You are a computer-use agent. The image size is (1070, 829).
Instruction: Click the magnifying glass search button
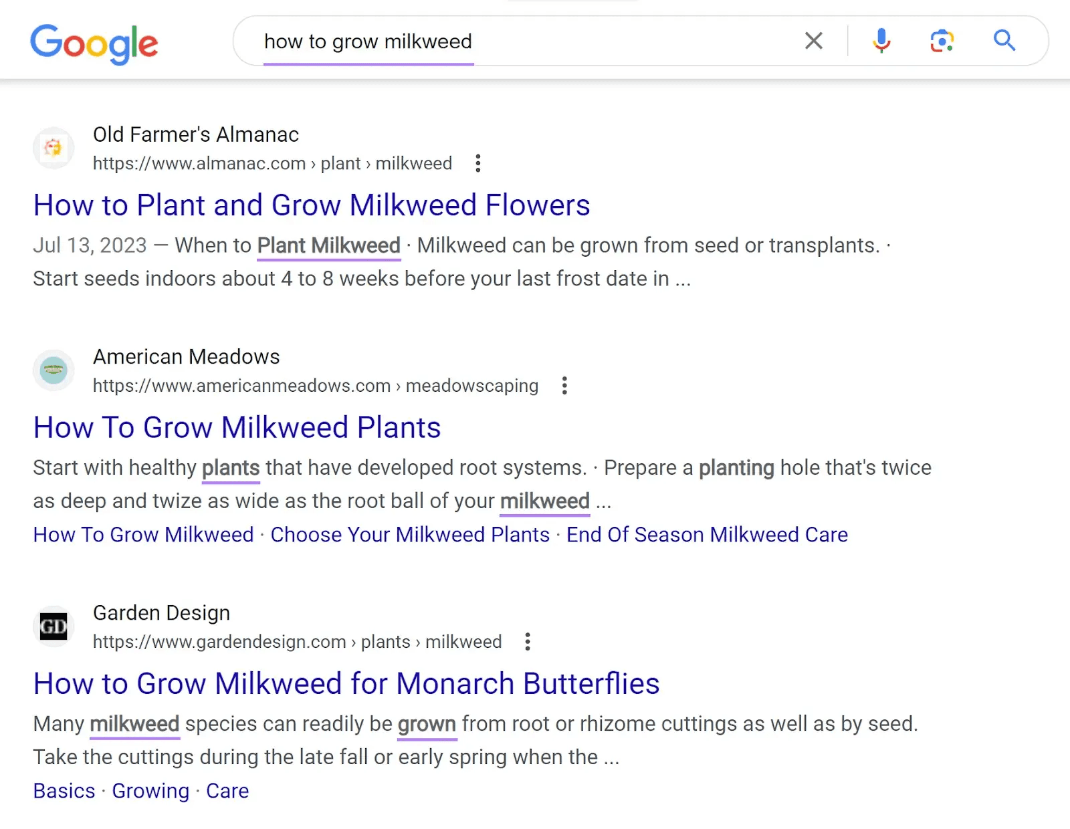[x=1004, y=41]
